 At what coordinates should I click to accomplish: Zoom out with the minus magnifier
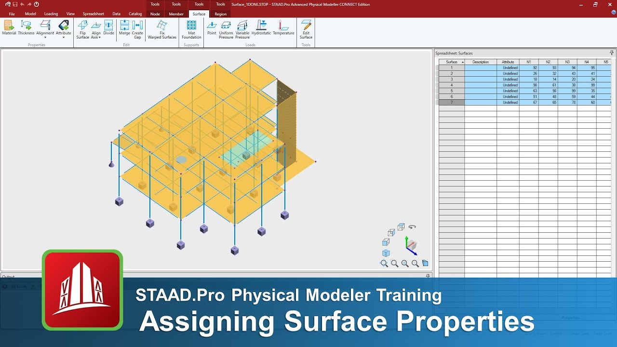(x=415, y=264)
